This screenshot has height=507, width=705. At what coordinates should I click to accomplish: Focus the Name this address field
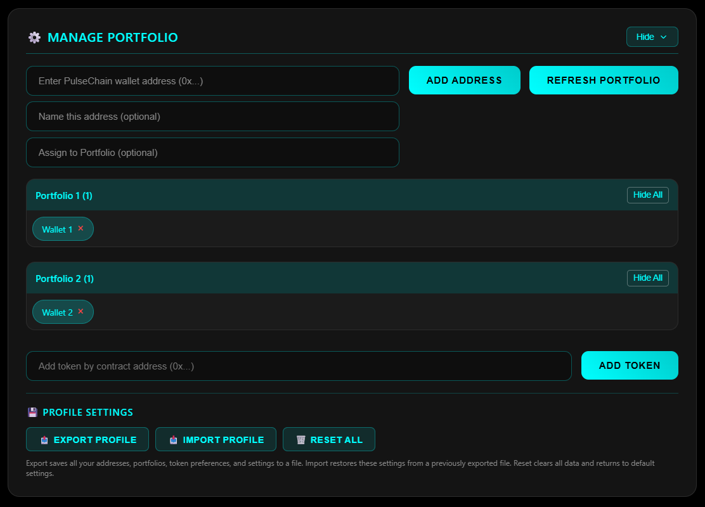click(212, 117)
